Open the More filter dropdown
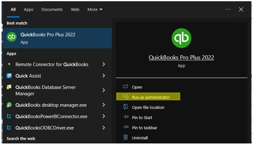253x145 pixels. click(95, 10)
